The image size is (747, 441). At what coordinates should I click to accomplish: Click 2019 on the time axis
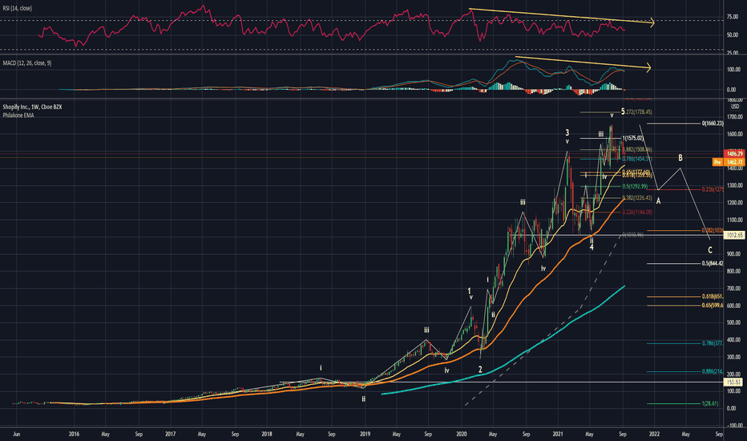tap(365, 434)
